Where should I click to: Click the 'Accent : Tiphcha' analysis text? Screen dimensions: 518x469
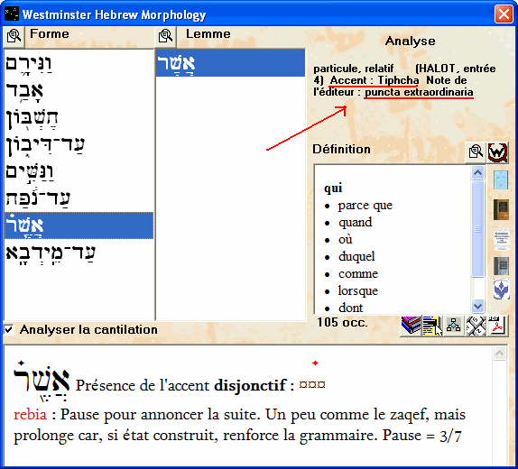(x=375, y=80)
